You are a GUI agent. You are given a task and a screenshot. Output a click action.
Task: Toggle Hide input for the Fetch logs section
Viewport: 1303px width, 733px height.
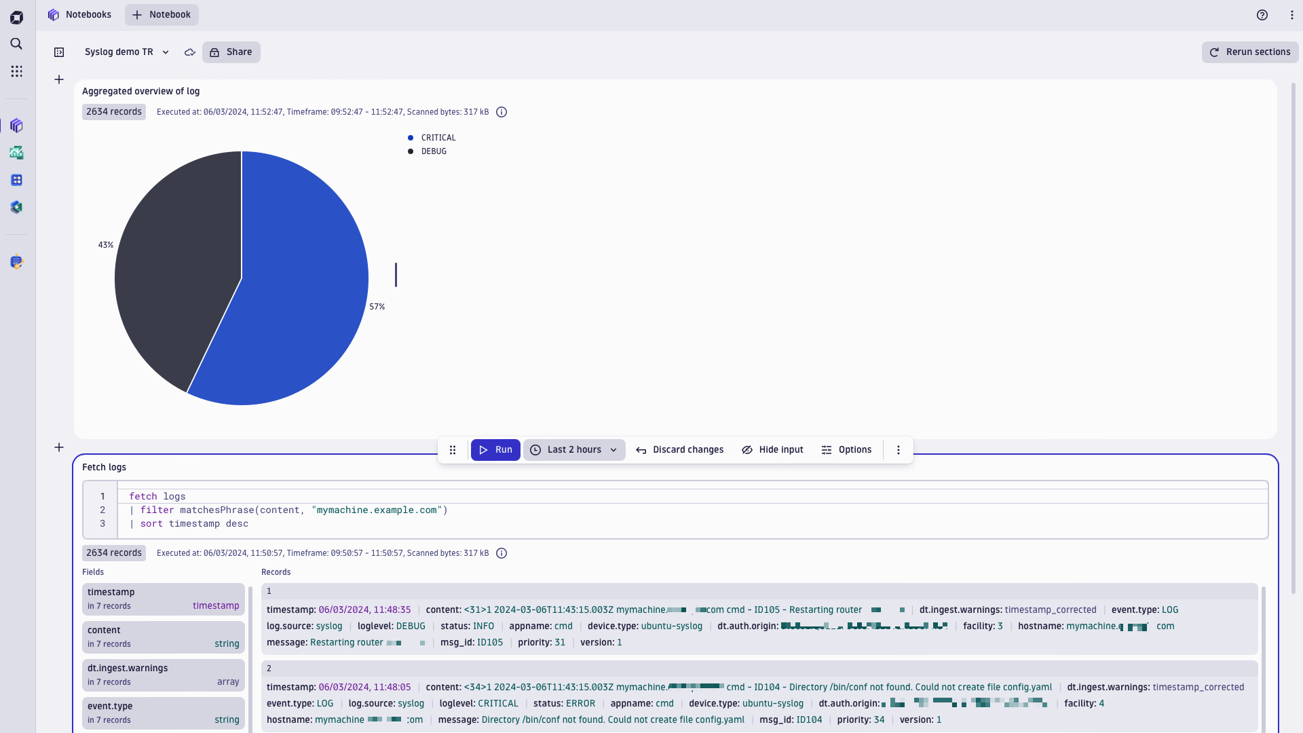(x=772, y=449)
